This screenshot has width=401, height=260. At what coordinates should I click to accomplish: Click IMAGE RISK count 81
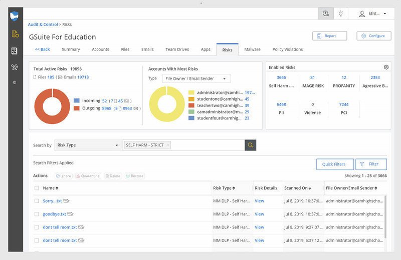pos(312,77)
